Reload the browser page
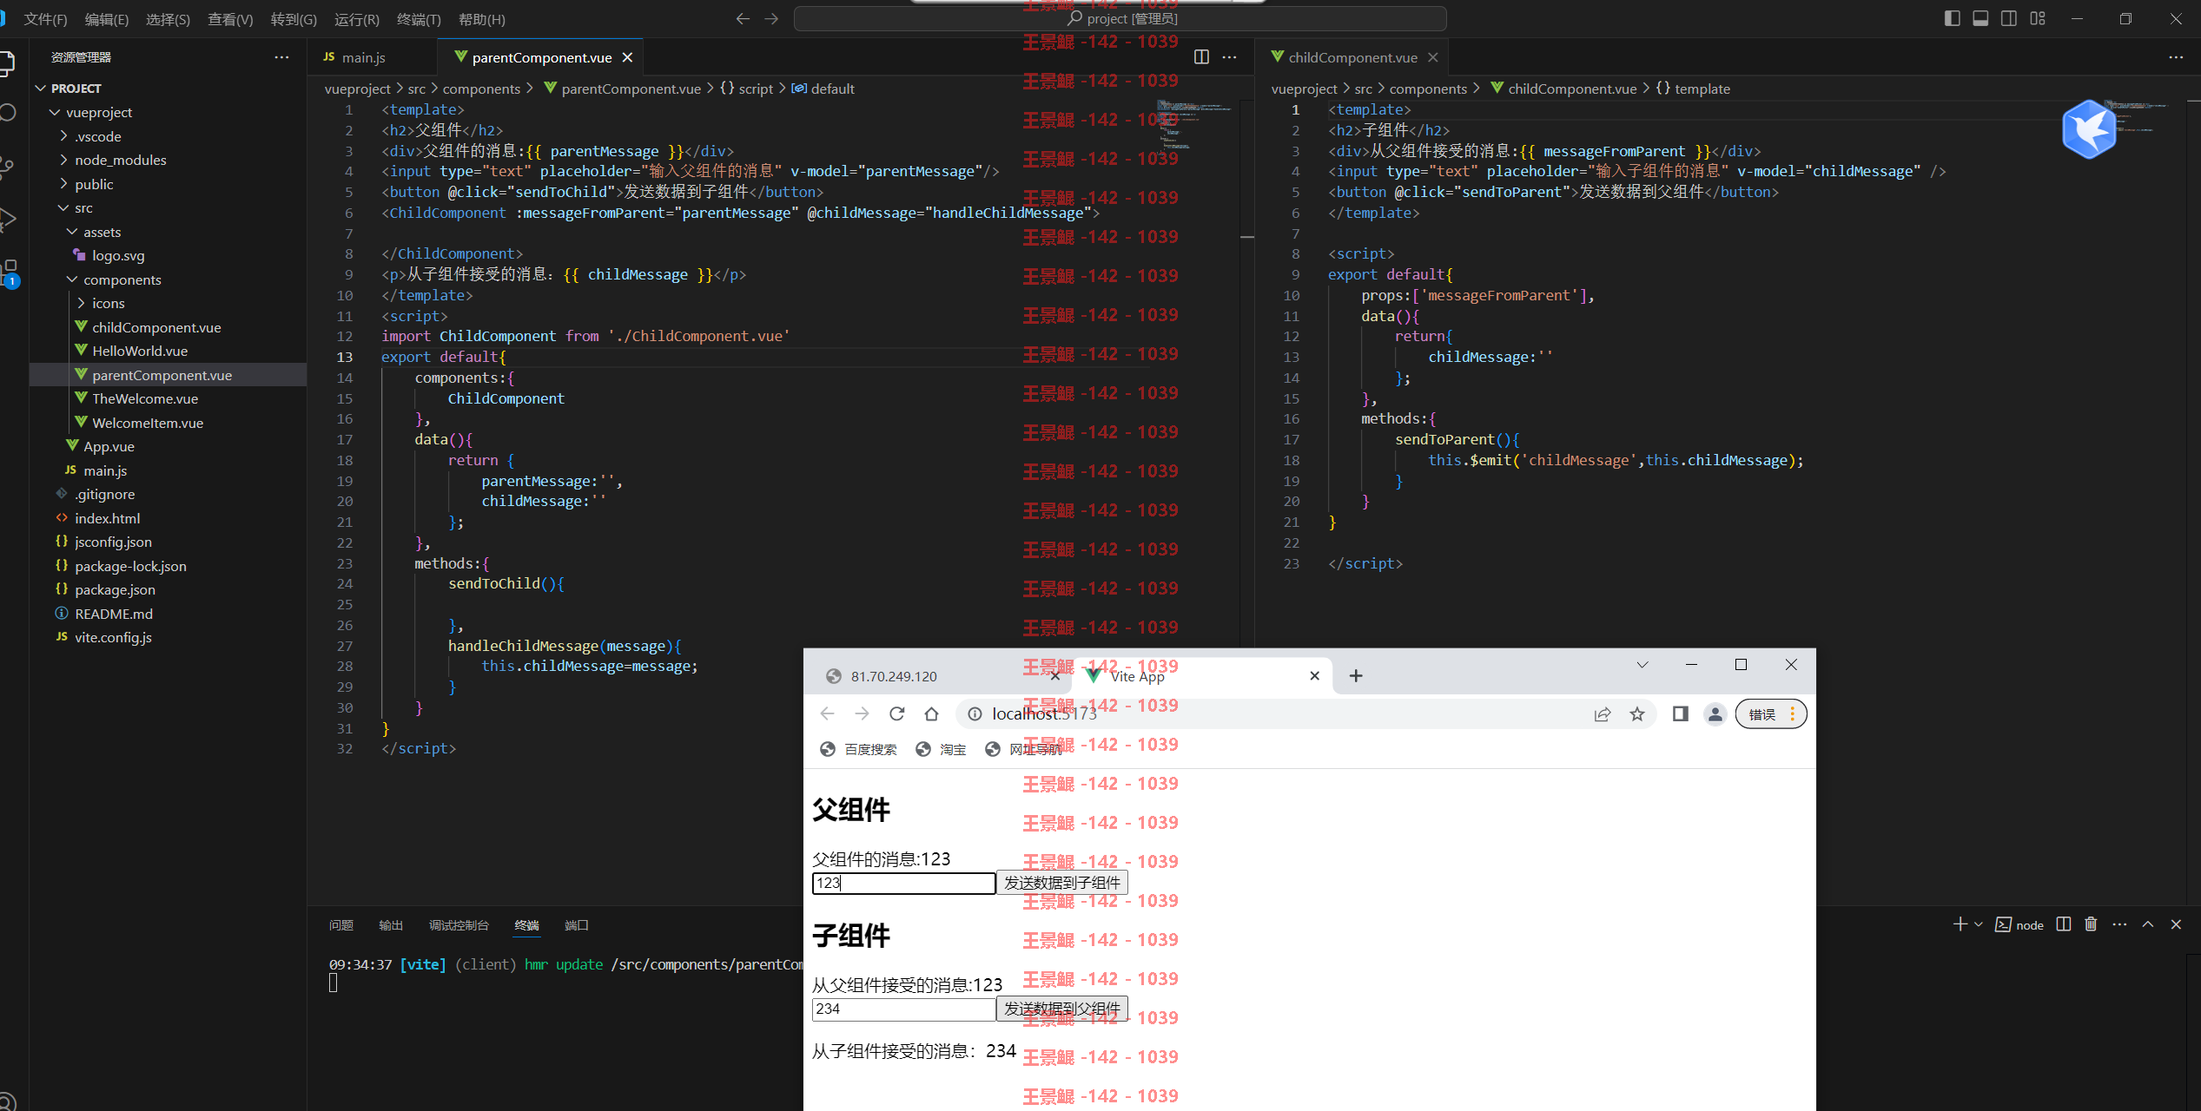 click(897, 713)
